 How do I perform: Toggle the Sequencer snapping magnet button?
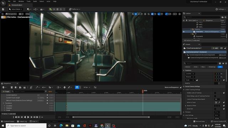click(77, 87)
